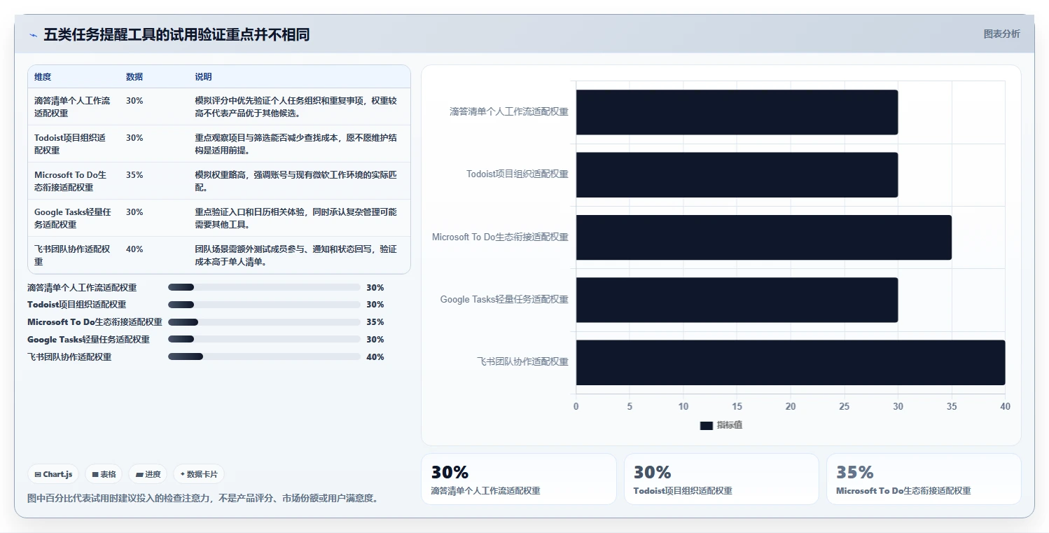Screen dimensions: 1049x533
Task: Open the Todoist项目组织适配权重 data card
Action: [721, 479]
